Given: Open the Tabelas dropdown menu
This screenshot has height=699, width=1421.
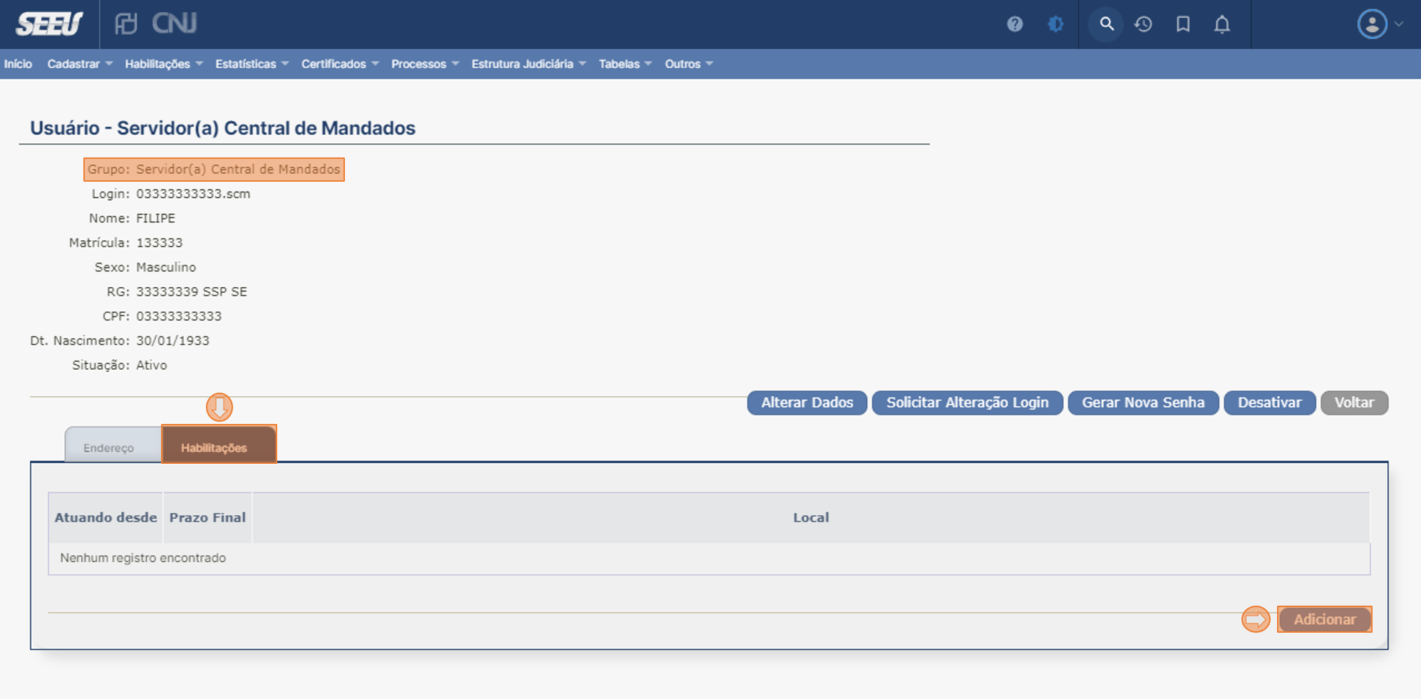Looking at the screenshot, I should 625,64.
